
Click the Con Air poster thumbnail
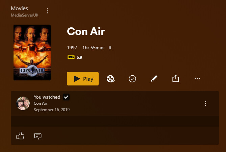32,52
